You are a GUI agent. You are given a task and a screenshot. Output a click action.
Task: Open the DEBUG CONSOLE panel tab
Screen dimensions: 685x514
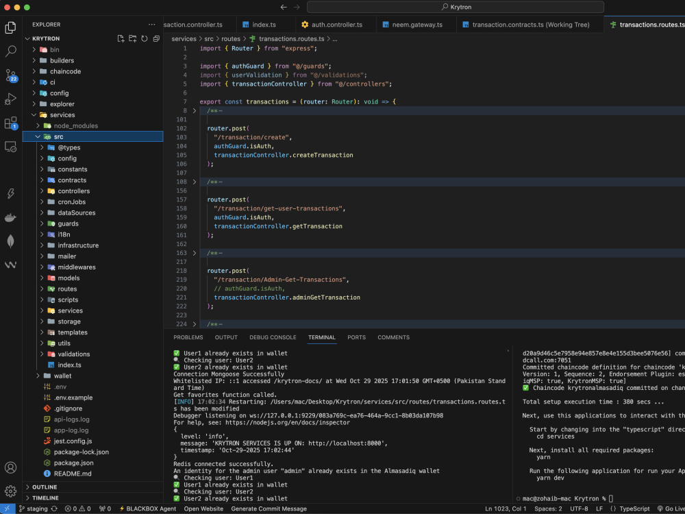coord(273,337)
